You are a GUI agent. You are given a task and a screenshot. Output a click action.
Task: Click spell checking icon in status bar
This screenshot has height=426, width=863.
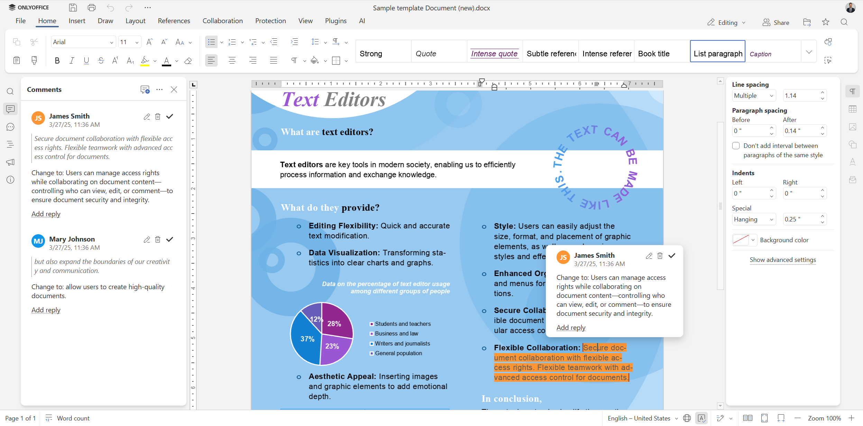[701, 418]
